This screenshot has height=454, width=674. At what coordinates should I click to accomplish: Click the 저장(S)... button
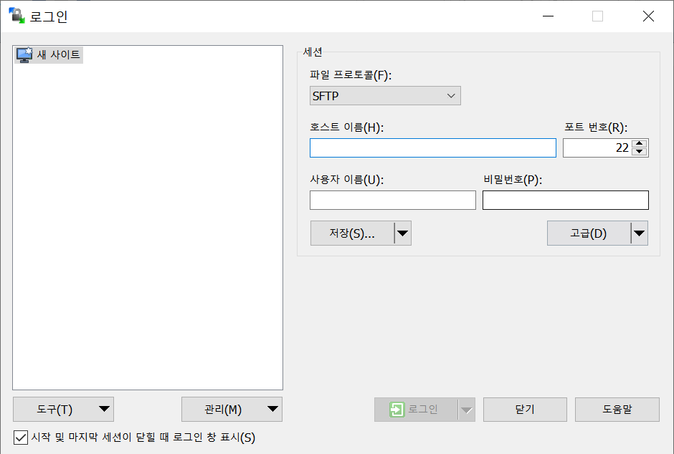click(x=353, y=233)
